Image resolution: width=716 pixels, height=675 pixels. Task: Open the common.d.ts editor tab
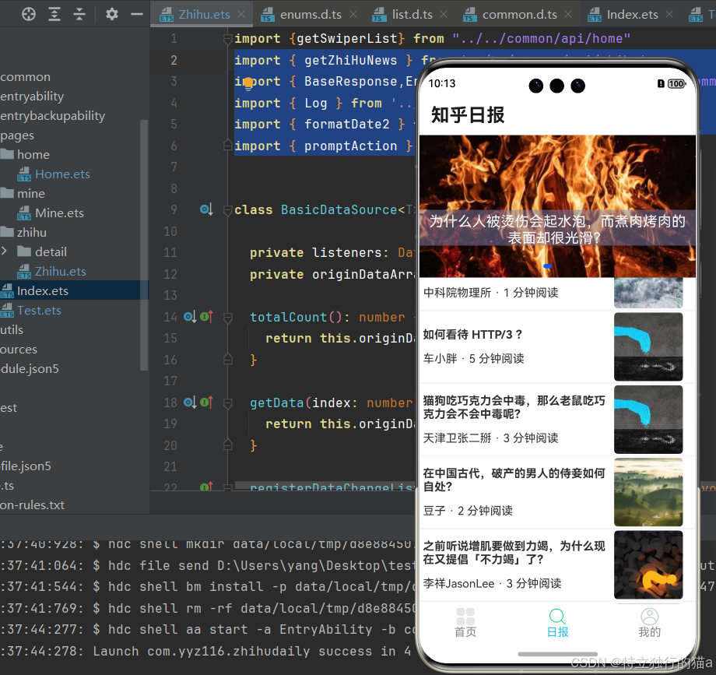pos(520,15)
